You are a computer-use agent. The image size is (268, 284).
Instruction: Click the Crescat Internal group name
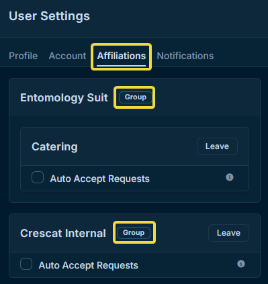(63, 233)
